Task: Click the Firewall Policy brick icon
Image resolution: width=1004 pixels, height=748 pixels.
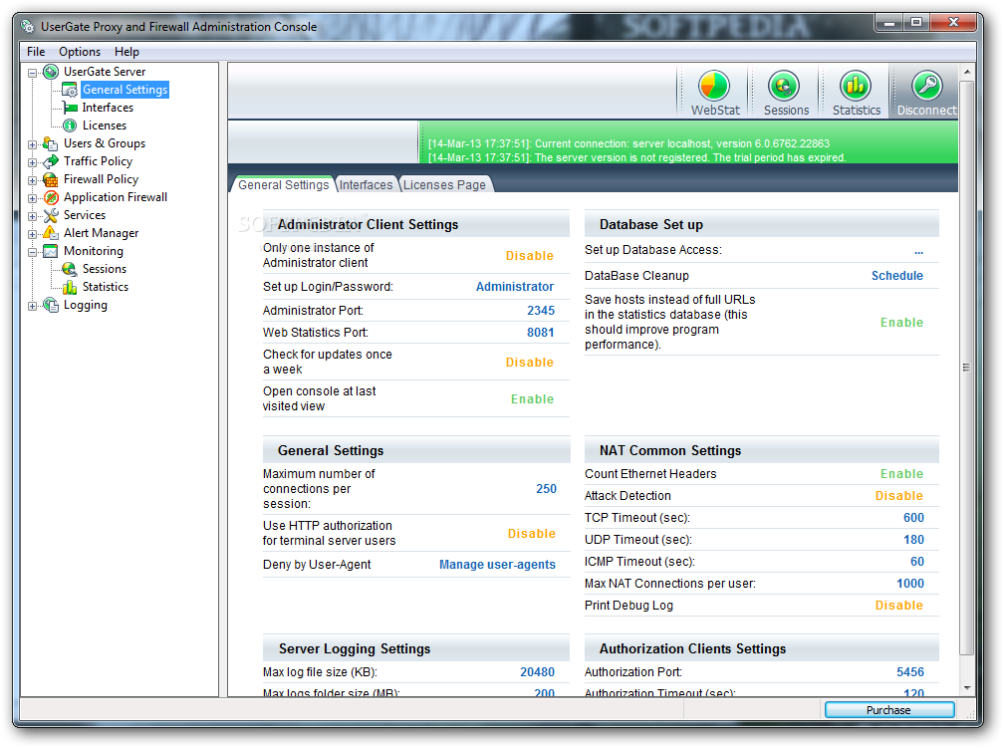Action: [51, 179]
